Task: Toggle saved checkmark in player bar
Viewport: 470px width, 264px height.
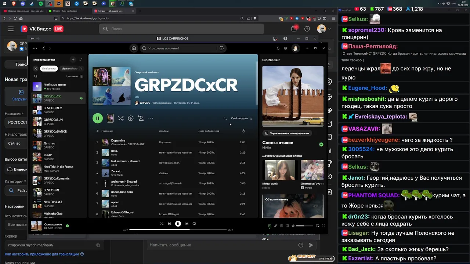Action: (67, 226)
